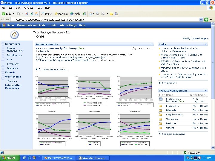Sort by the Modified By column header
This screenshot has height=161, width=215.
pos(199,95)
